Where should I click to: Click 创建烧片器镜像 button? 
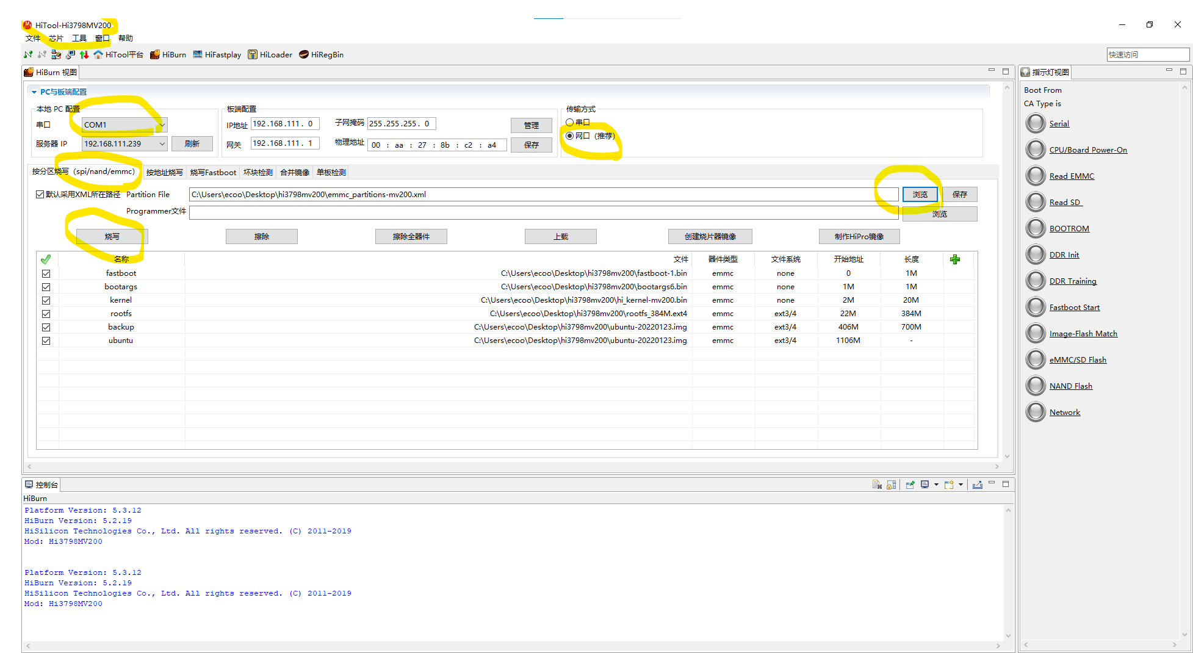(x=710, y=237)
